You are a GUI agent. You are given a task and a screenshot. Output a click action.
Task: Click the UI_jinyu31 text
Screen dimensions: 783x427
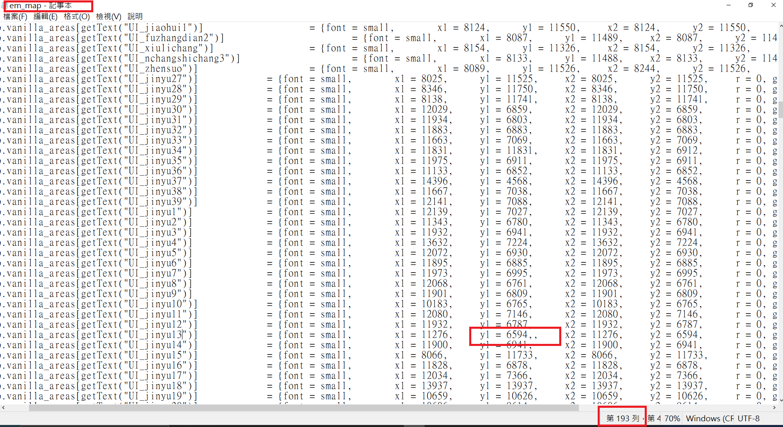click(155, 120)
